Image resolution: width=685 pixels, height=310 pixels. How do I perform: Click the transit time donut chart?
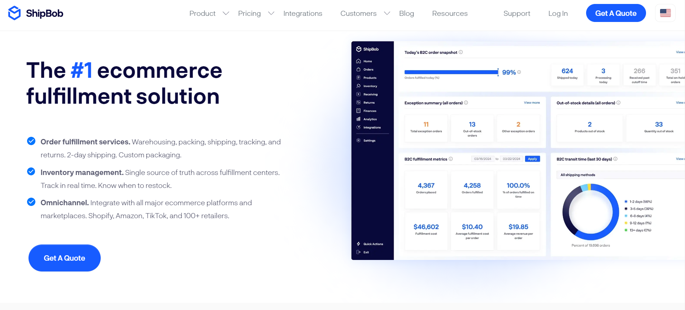(591, 212)
